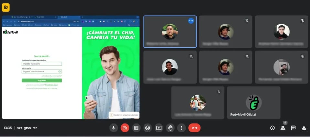
Task: Mute the microphone in the call bar
Action: 114,128
